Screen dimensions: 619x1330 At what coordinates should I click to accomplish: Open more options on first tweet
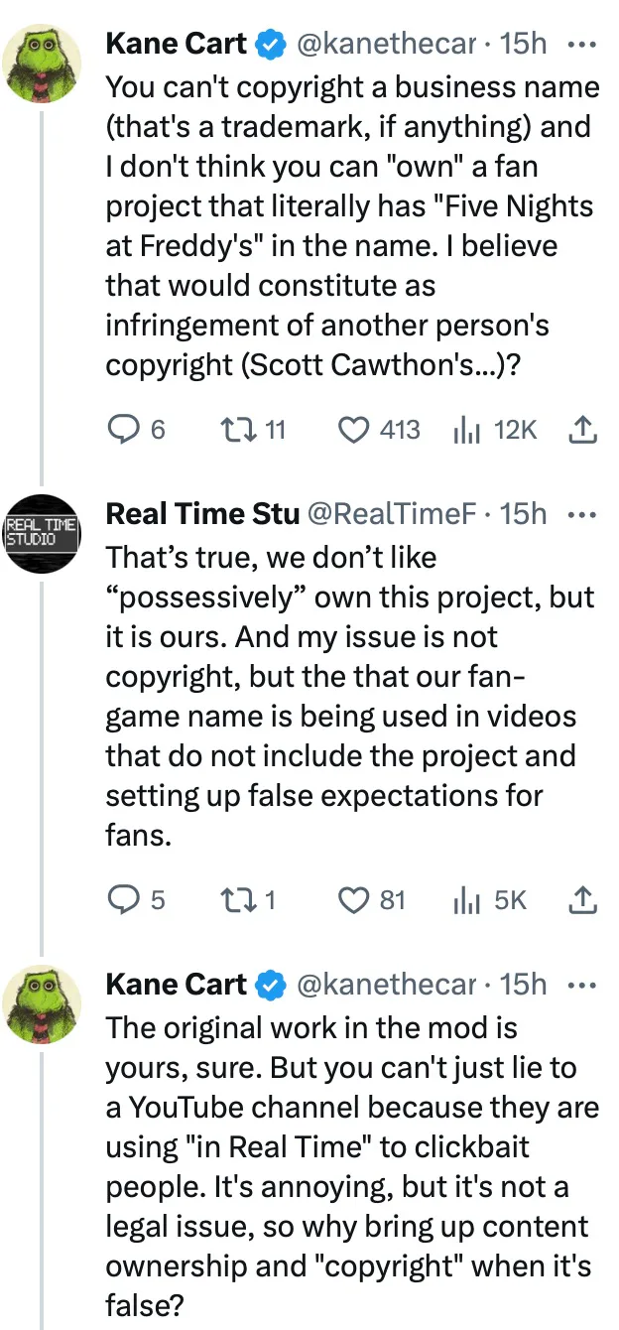click(579, 45)
